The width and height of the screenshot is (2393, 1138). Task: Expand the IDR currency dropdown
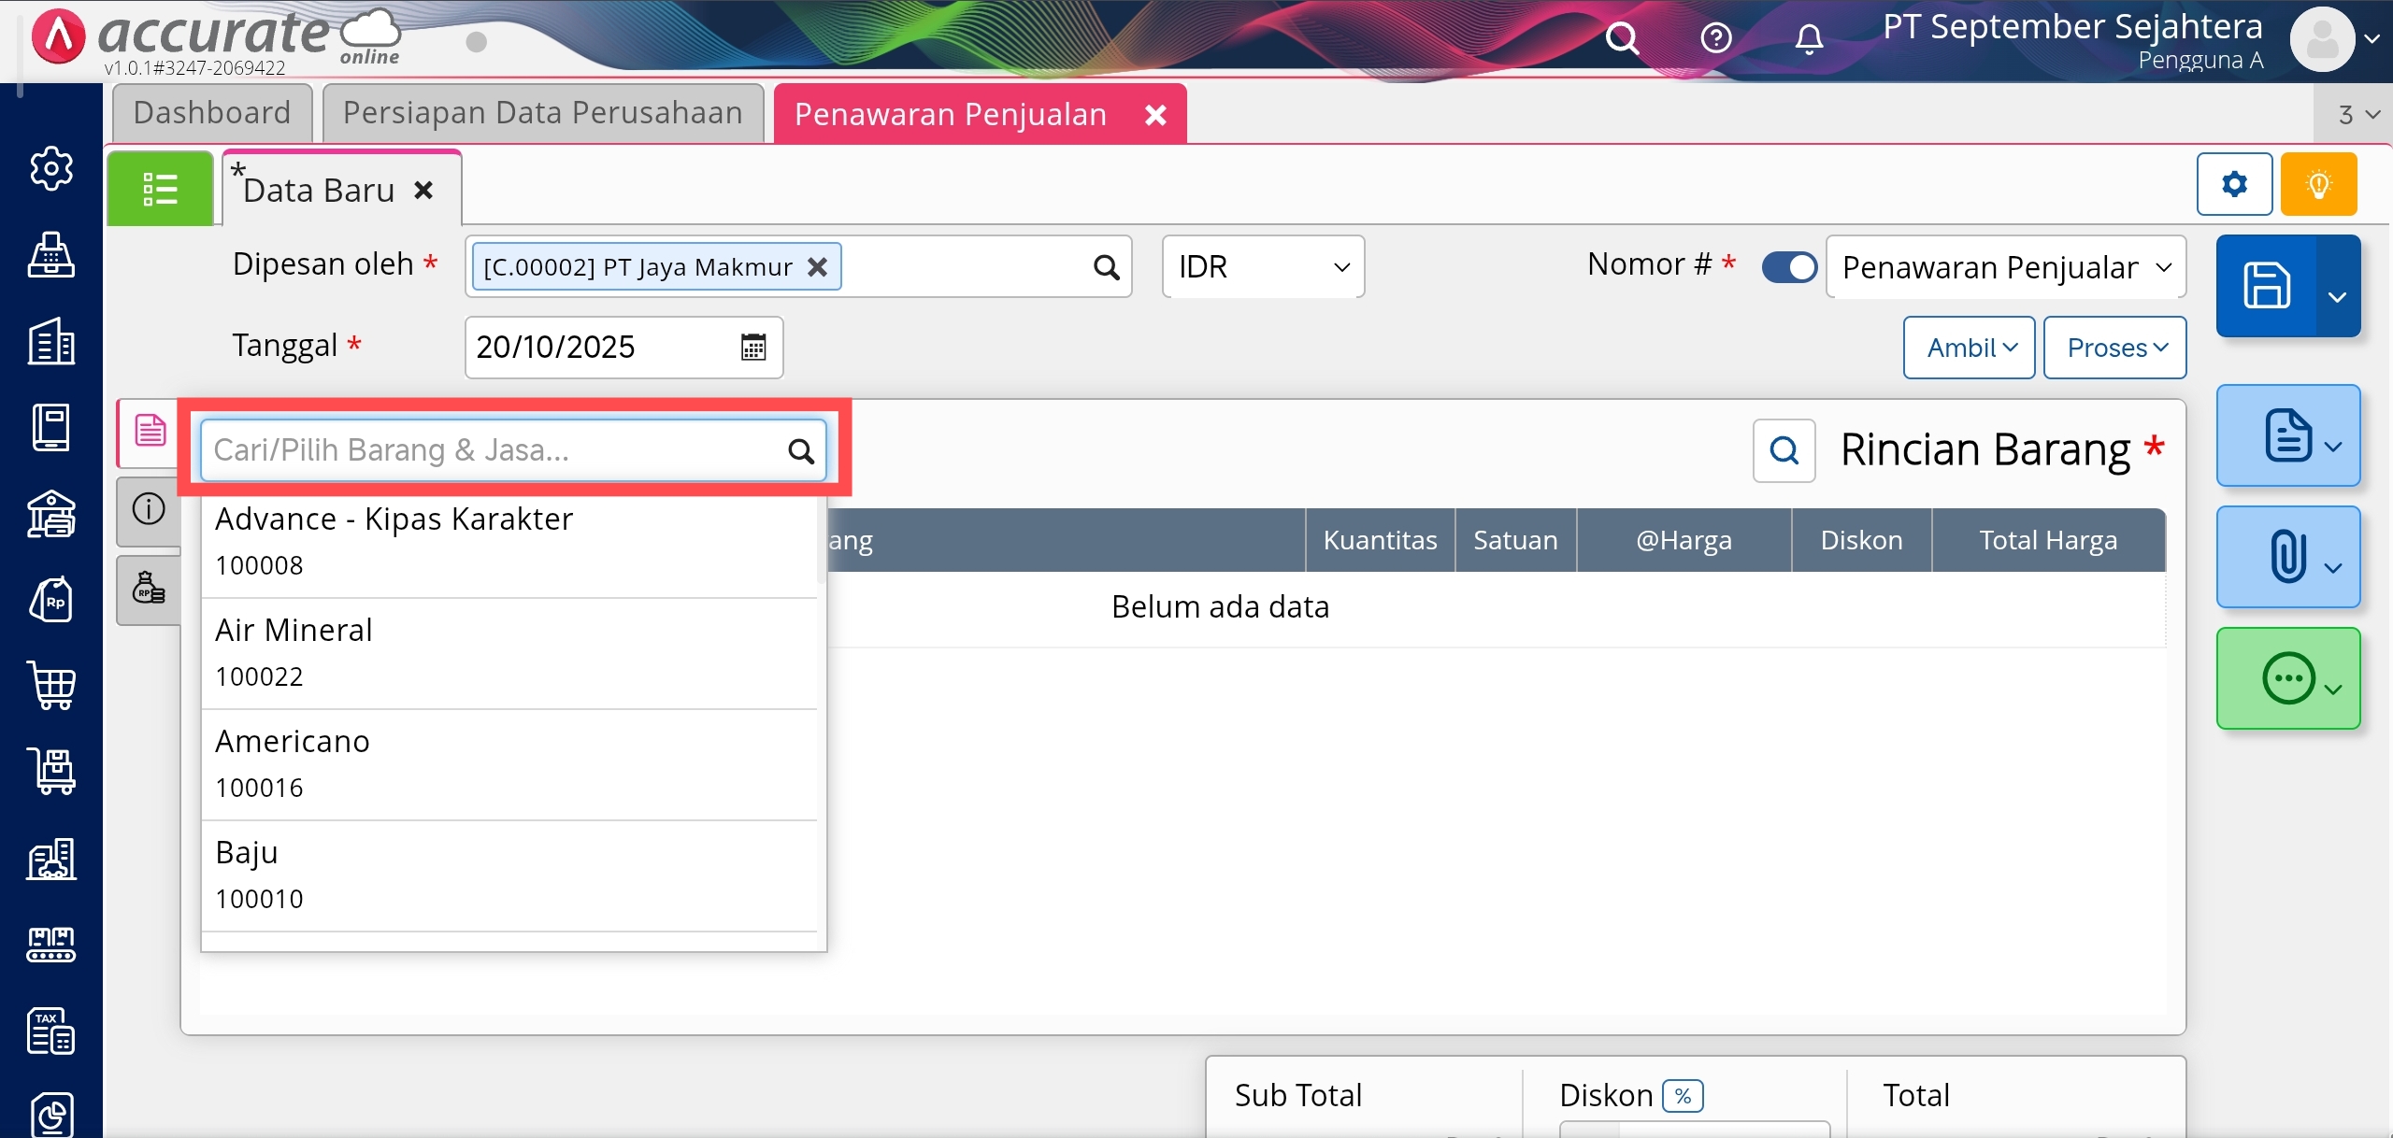(x=1263, y=267)
